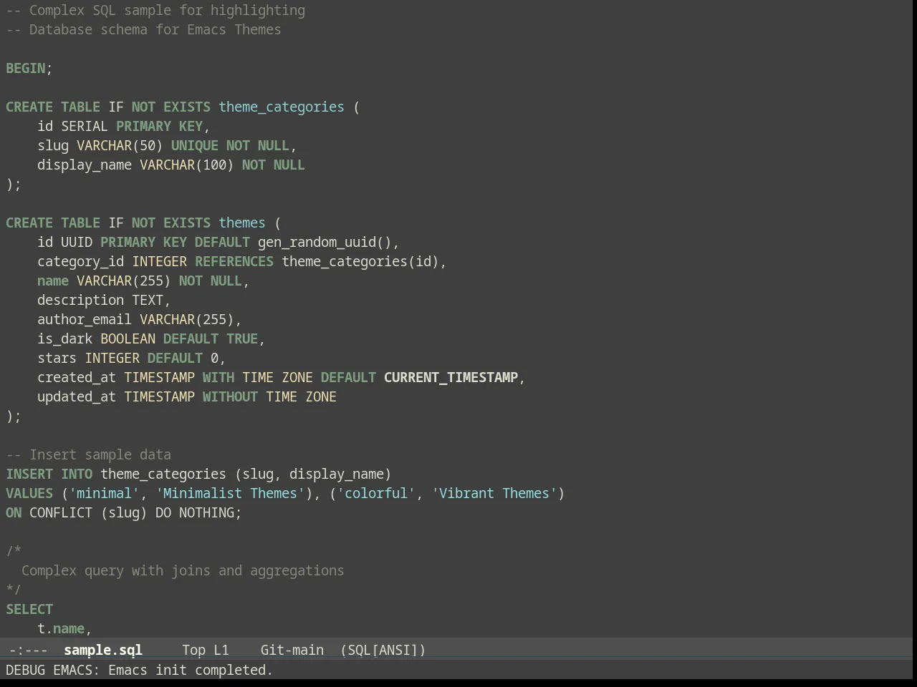This screenshot has height=687, width=917.
Task: Click the CONFLICT word
Action: (61, 512)
